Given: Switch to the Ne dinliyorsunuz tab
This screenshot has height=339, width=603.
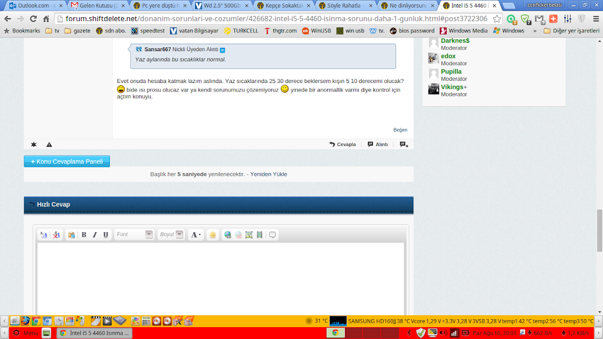Looking at the screenshot, I should (x=407, y=5).
